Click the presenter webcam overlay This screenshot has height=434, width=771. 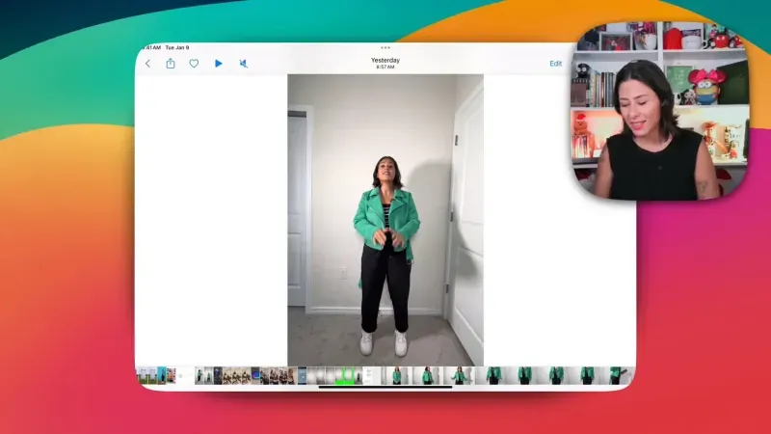662,109
